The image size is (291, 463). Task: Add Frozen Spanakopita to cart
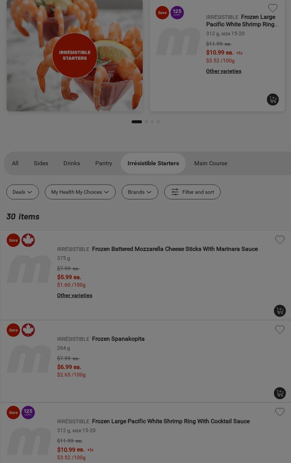(x=280, y=393)
